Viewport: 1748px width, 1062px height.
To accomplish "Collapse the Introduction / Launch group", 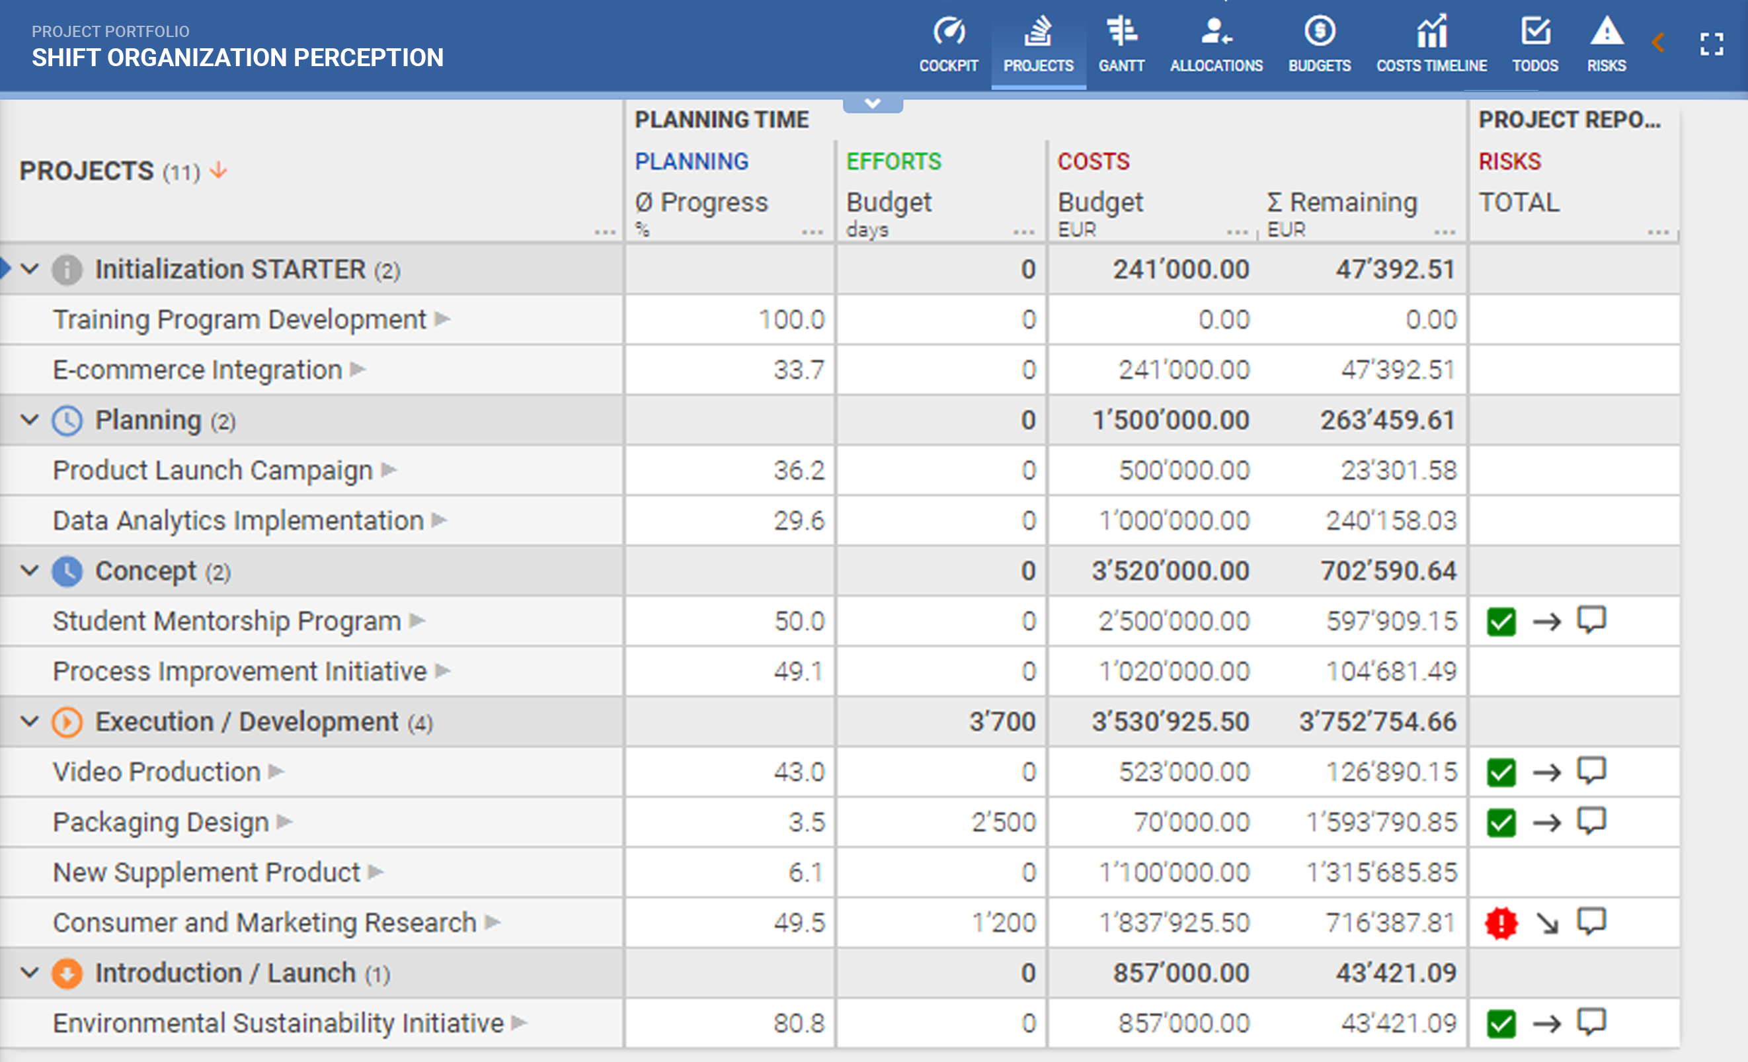I will (x=30, y=973).
